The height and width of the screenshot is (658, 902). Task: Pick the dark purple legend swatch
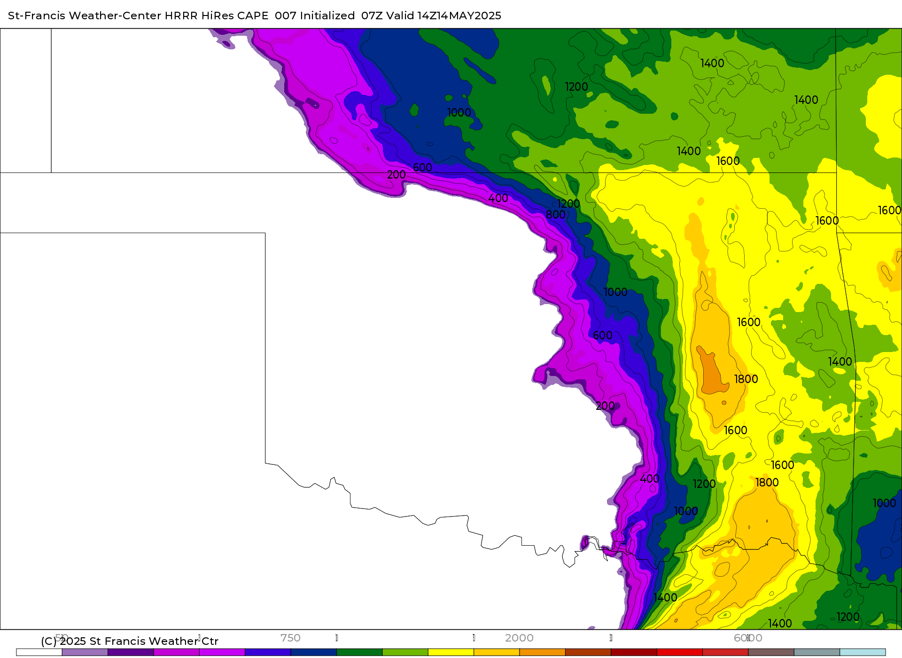click(x=131, y=652)
